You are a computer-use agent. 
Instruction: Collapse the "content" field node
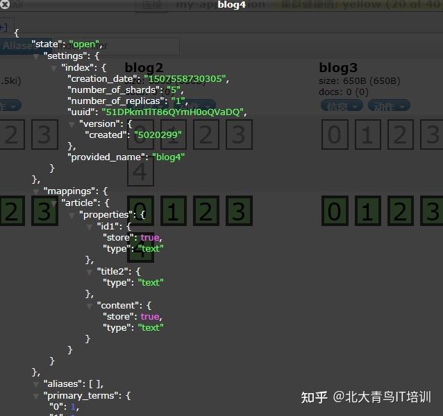(90, 306)
